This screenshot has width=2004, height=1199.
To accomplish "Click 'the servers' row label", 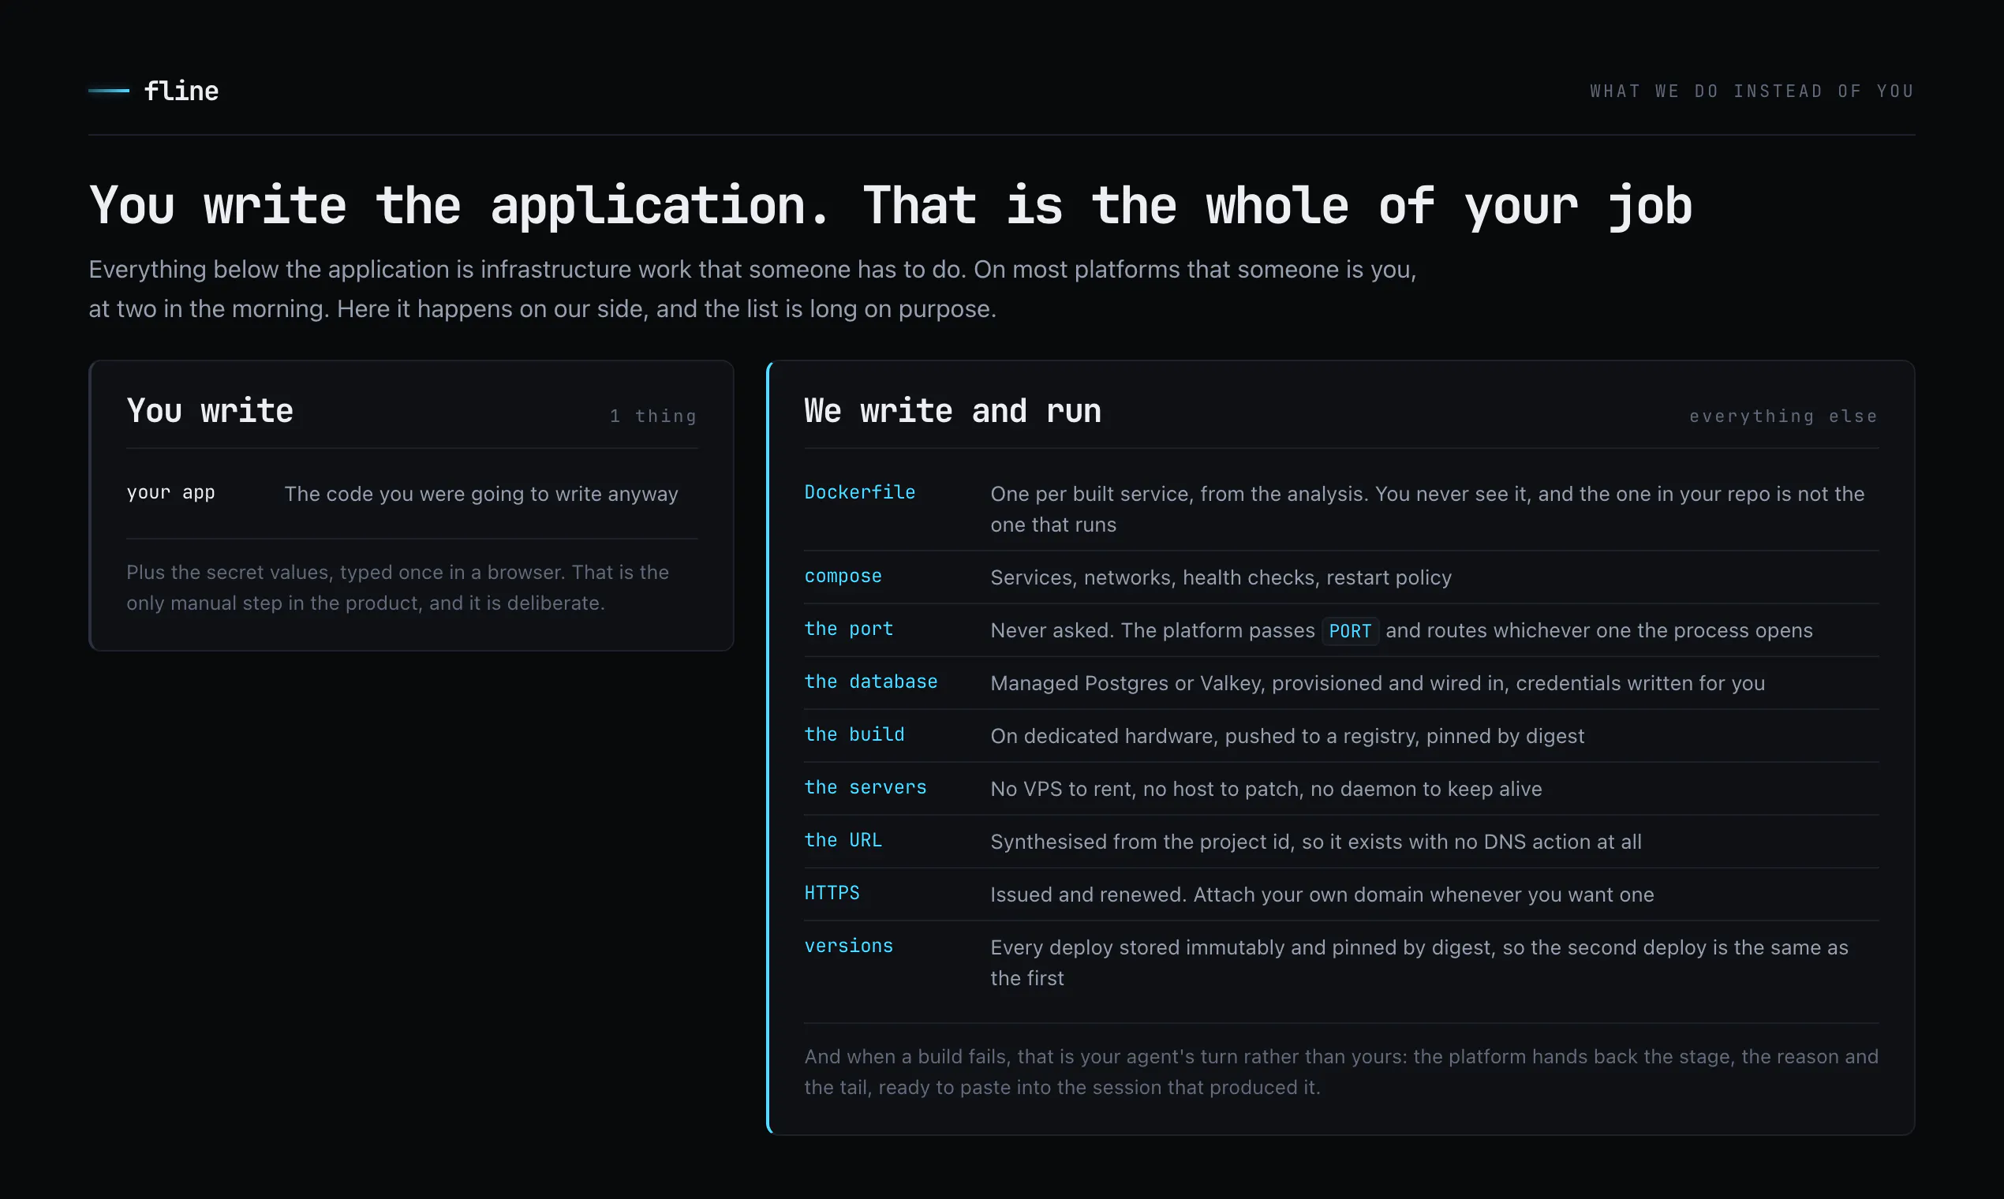I will click(x=866, y=787).
